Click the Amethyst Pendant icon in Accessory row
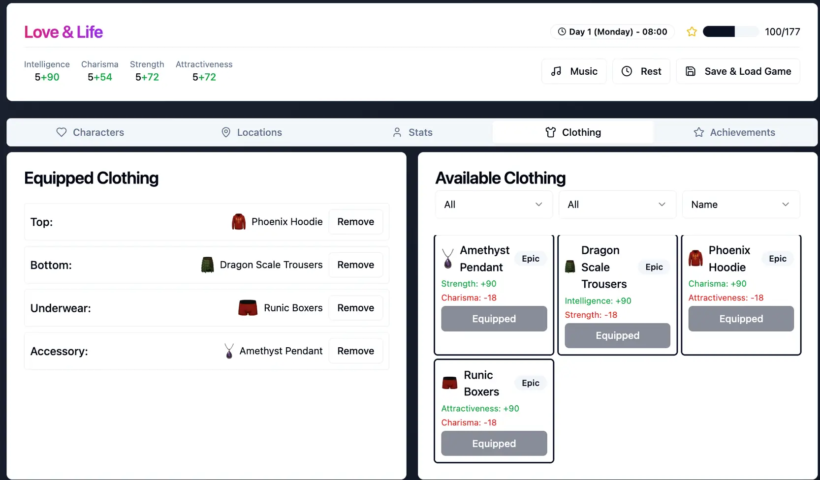 (229, 351)
